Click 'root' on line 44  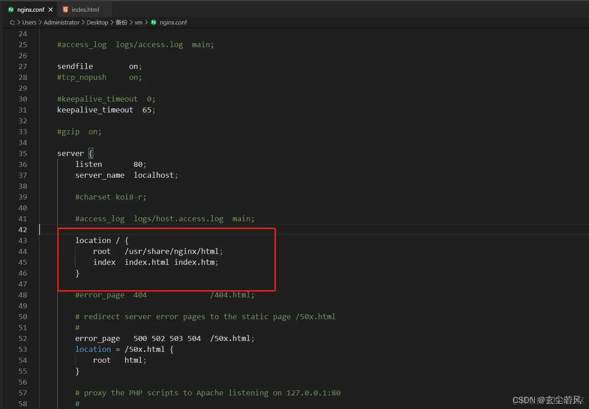pyautogui.click(x=102, y=251)
